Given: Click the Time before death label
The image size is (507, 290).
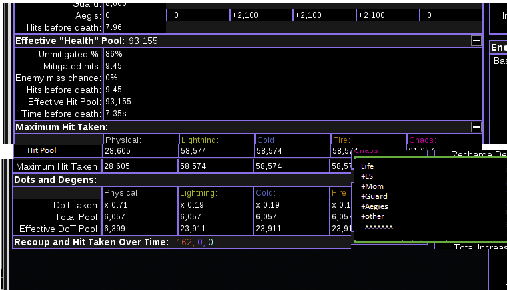Looking at the screenshot, I should 61,114.
